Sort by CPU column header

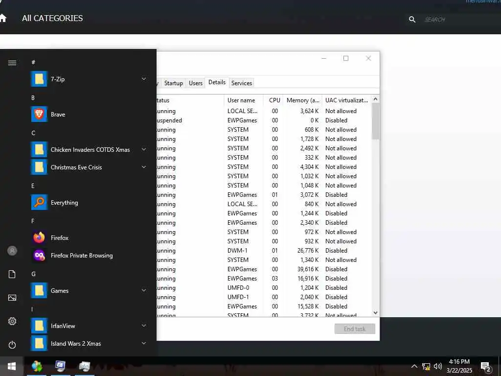[273, 100]
